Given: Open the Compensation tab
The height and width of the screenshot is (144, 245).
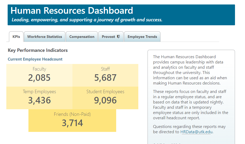Looking at the screenshot, I should [82, 37].
